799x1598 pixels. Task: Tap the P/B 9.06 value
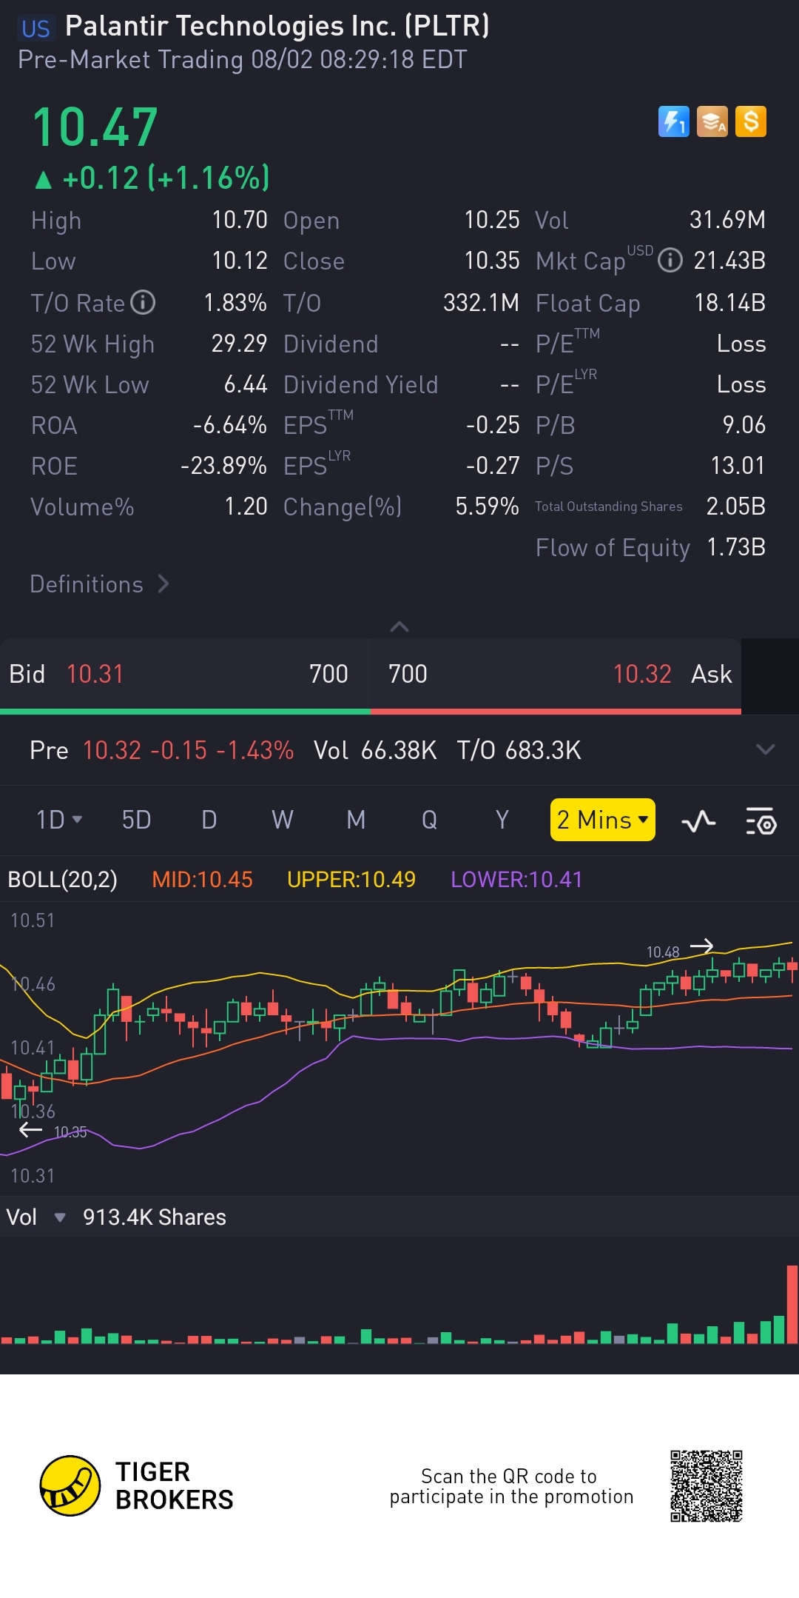click(744, 424)
